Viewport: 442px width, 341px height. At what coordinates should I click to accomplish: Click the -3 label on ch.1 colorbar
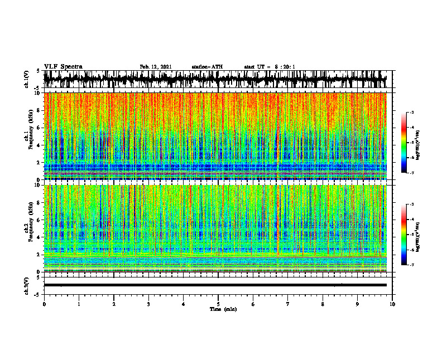tap(411, 113)
